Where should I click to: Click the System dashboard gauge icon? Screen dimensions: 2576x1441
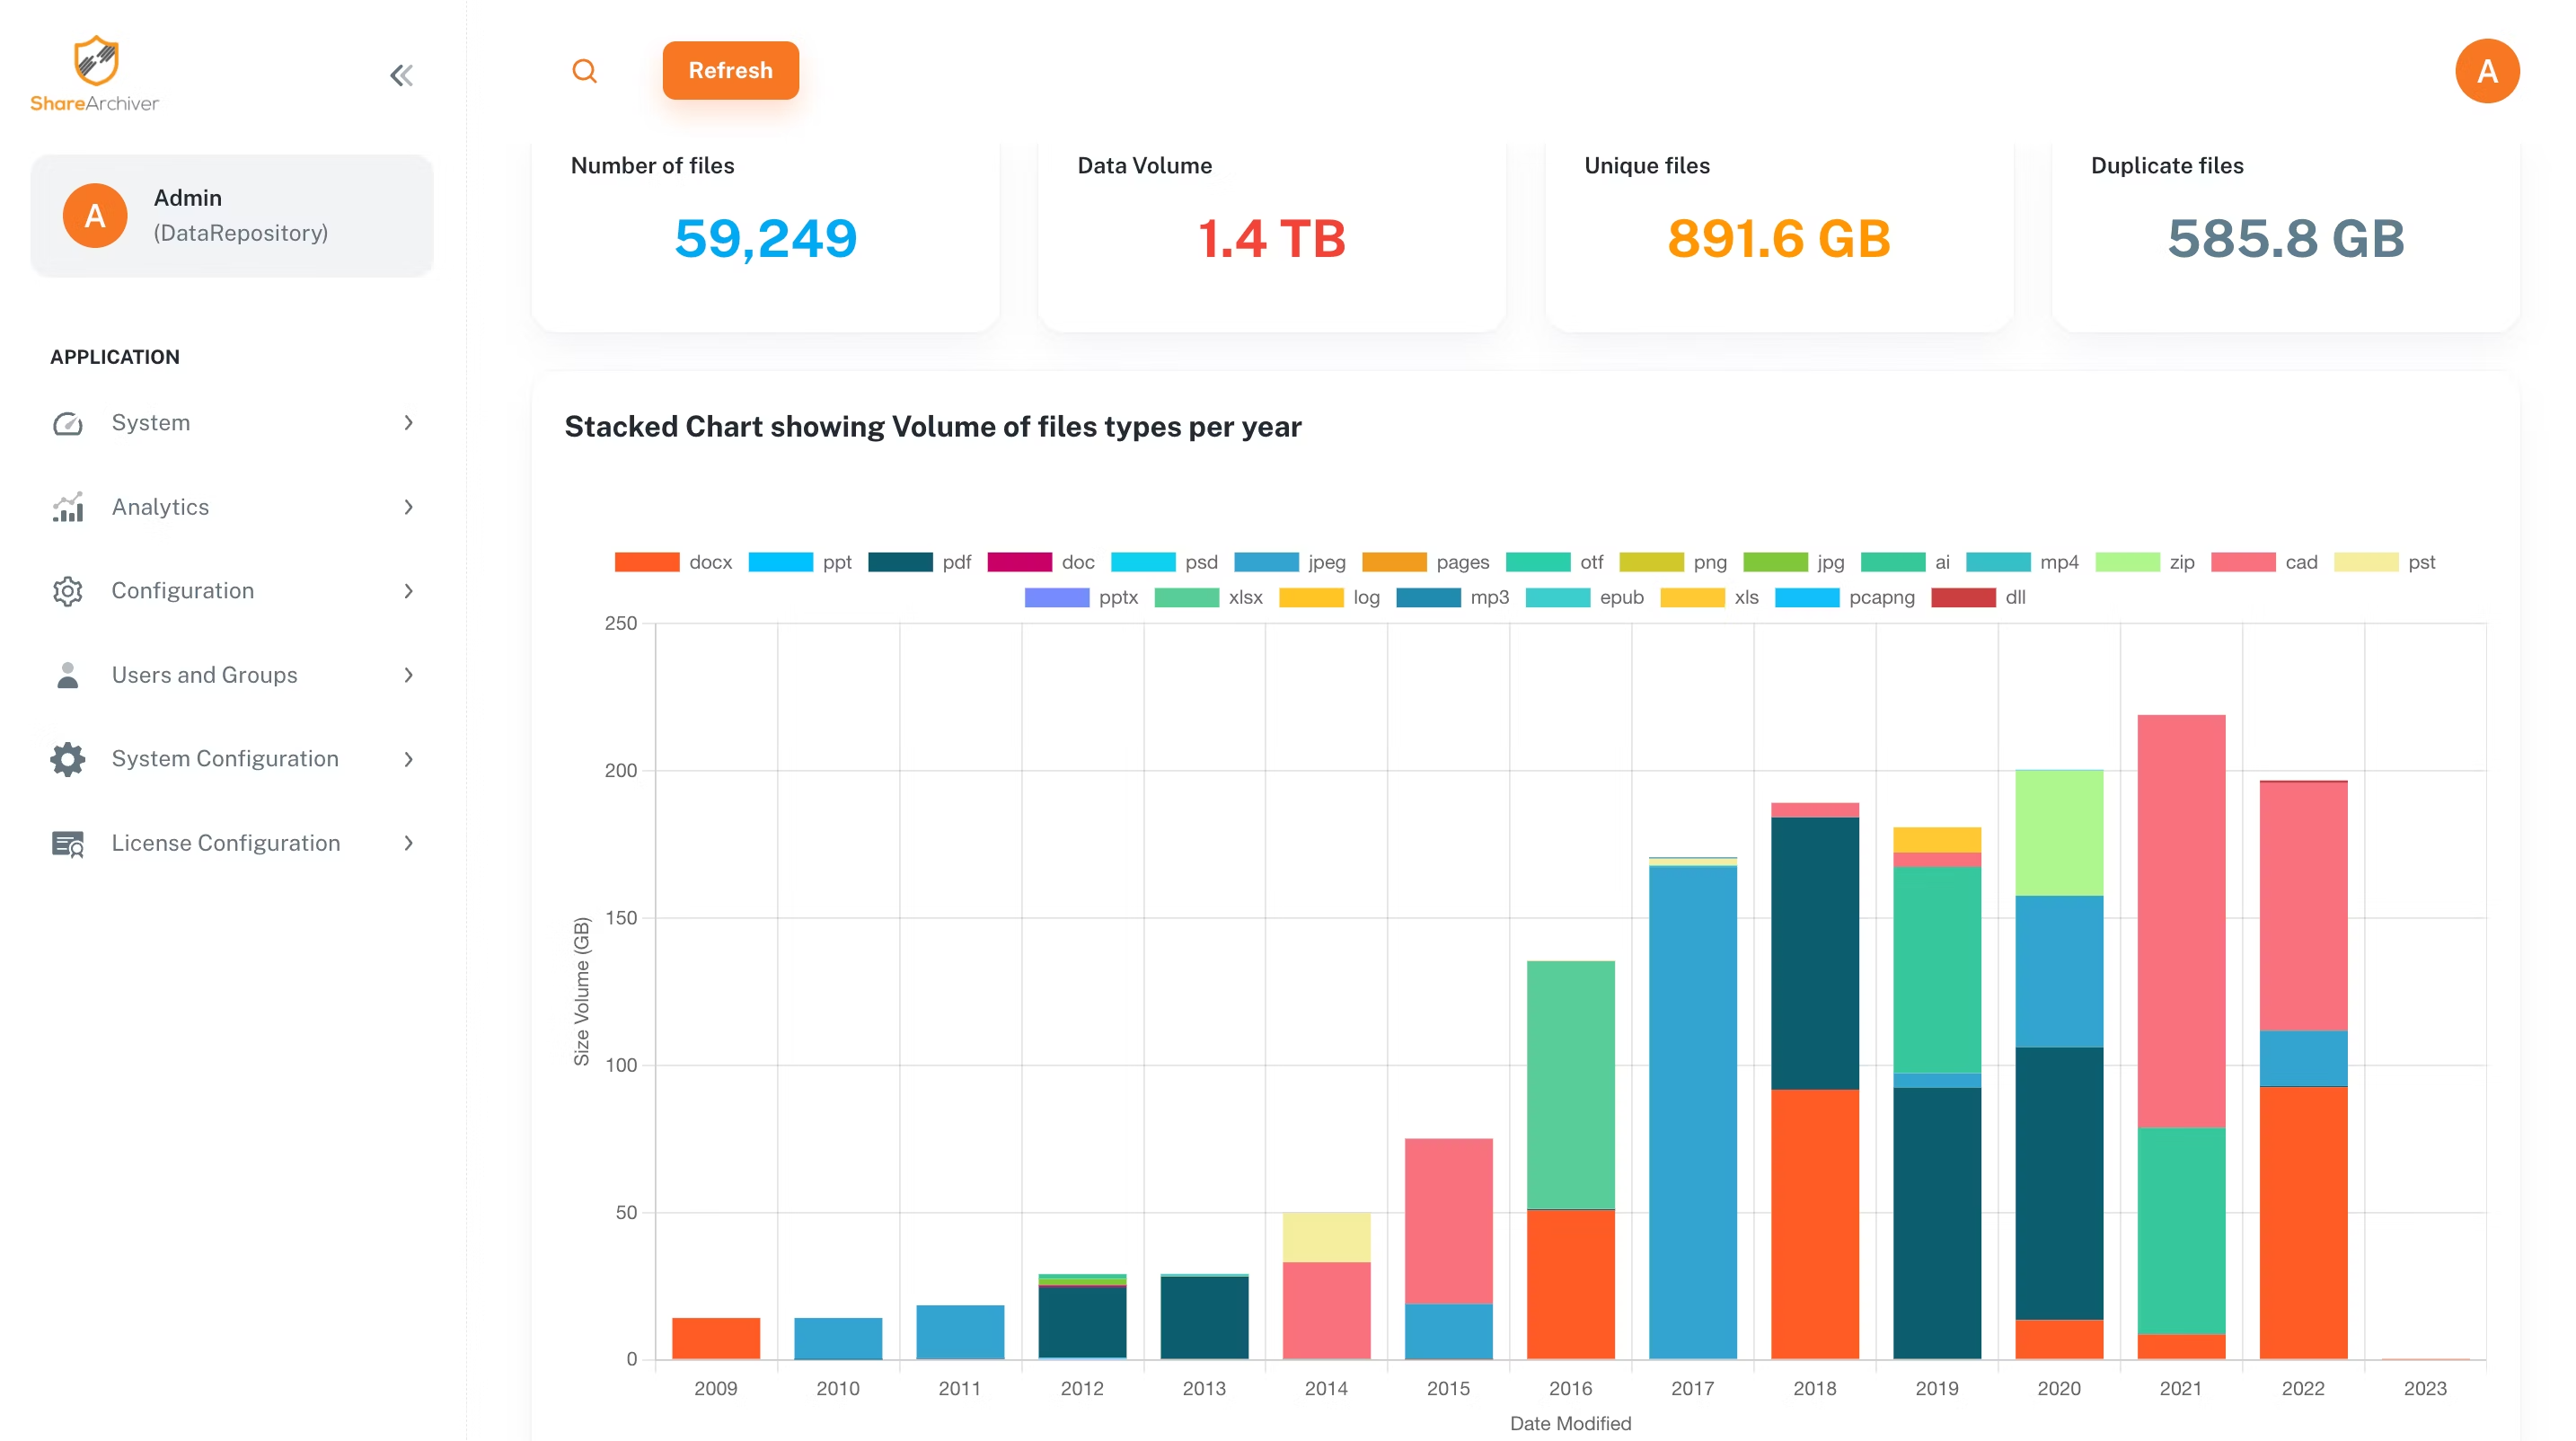pyautogui.click(x=67, y=423)
